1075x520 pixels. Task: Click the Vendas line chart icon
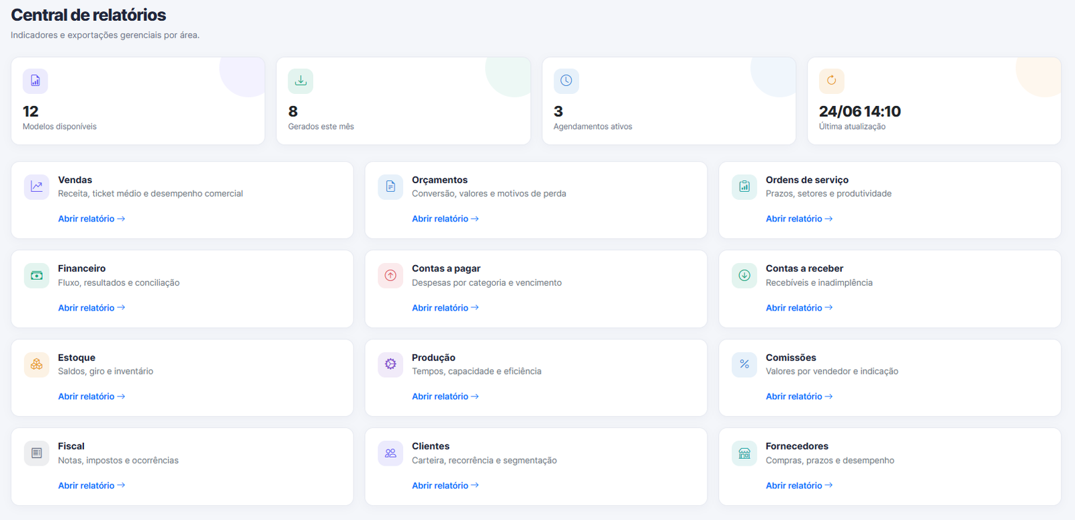click(36, 187)
